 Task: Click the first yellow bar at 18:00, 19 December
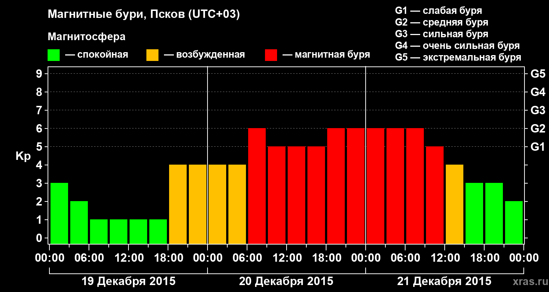point(178,204)
